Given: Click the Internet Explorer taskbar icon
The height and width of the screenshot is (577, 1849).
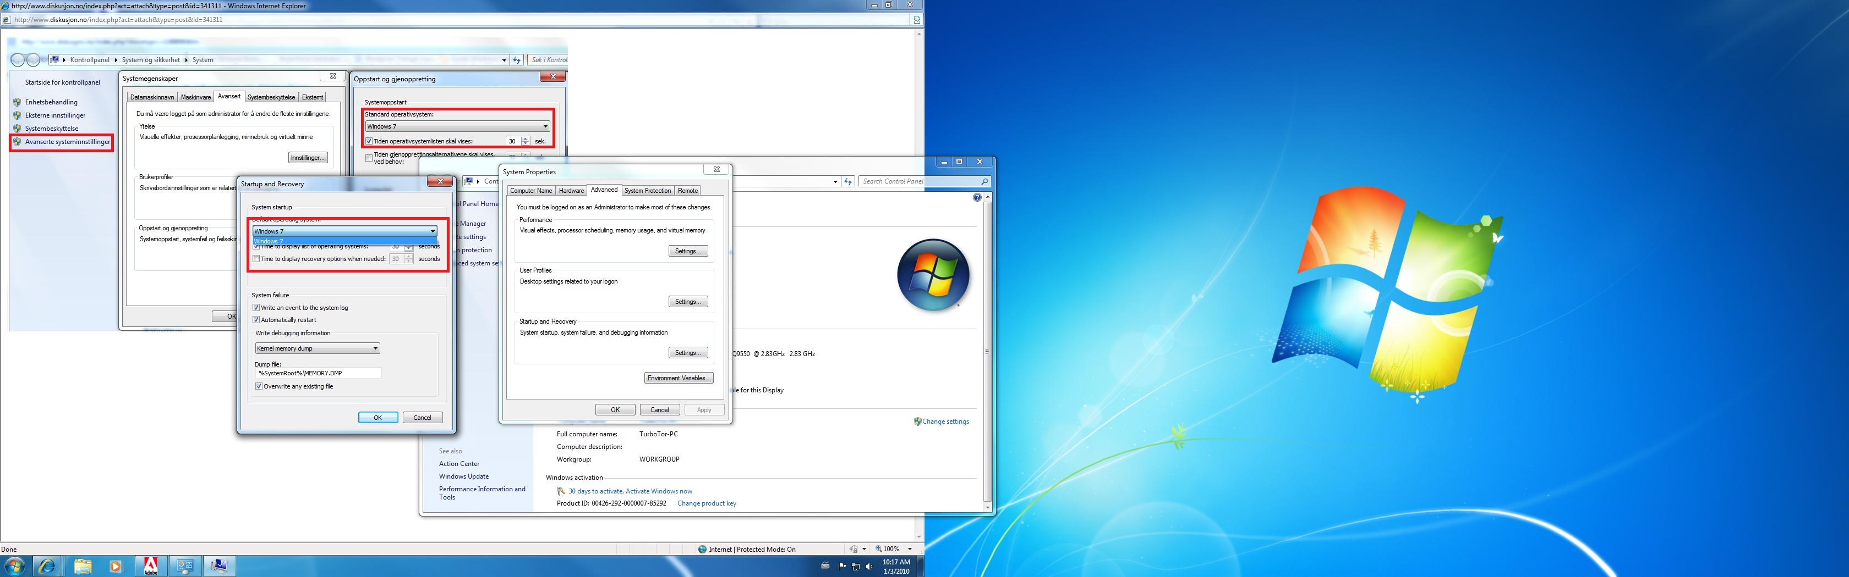Looking at the screenshot, I should (47, 566).
